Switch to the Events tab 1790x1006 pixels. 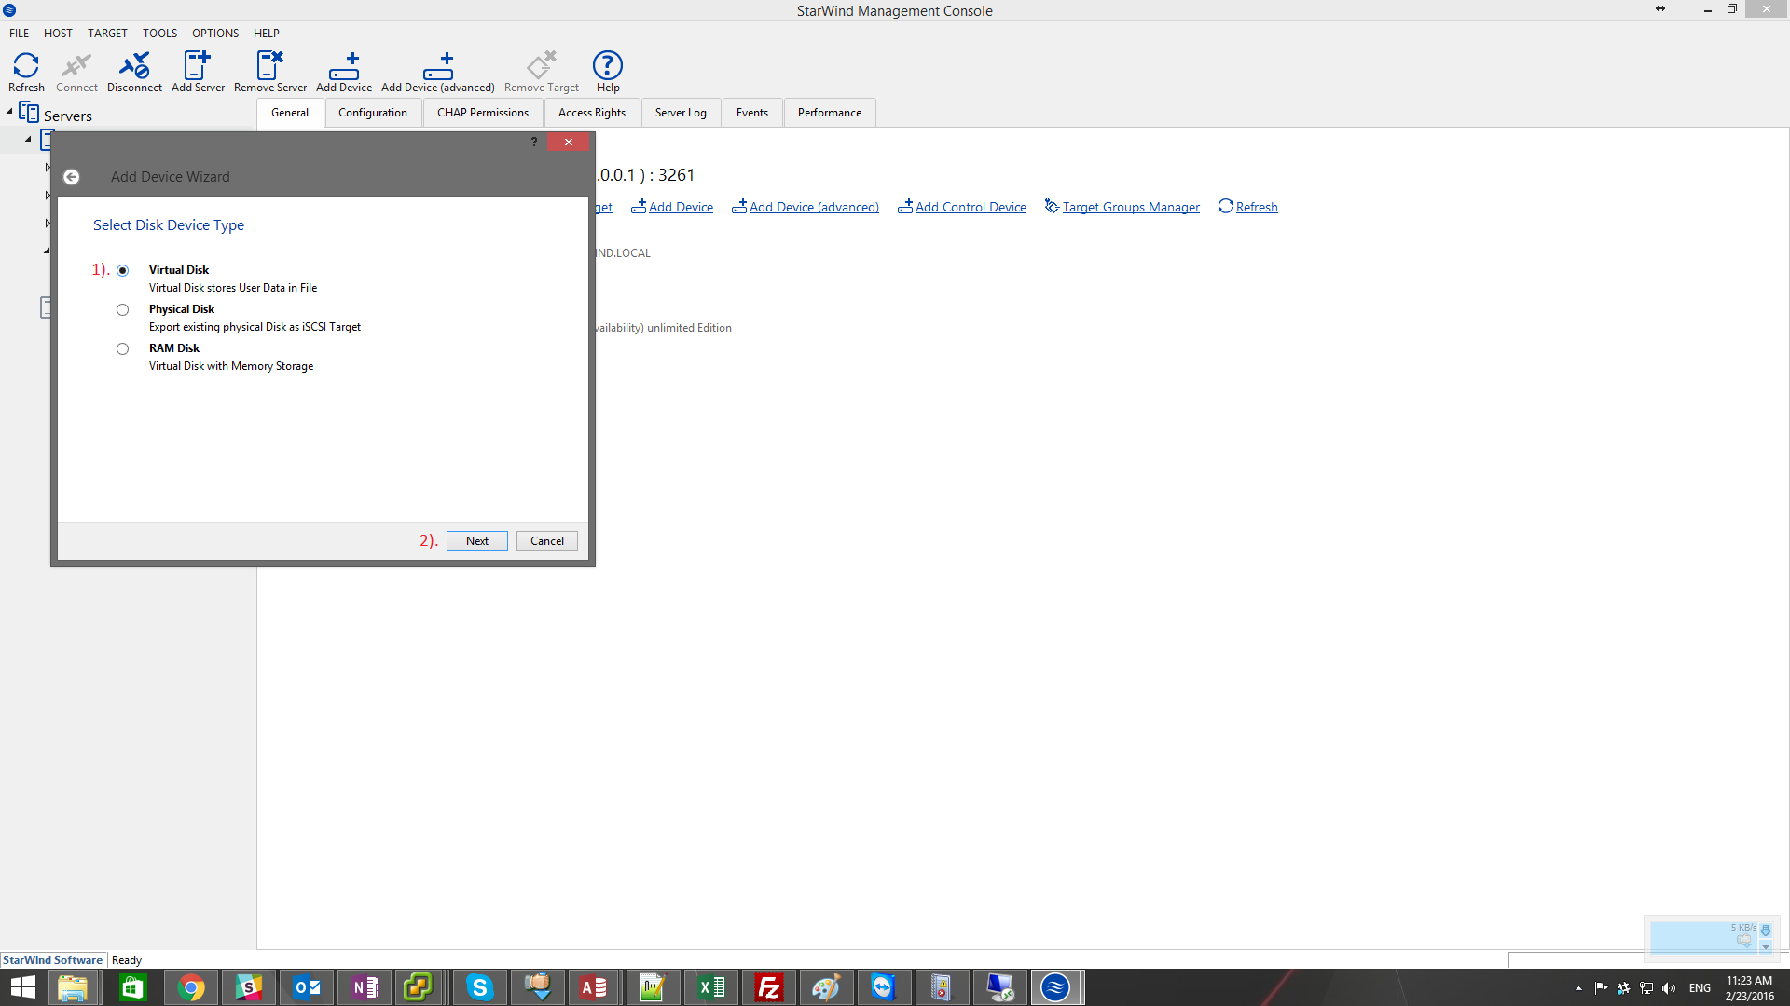point(752,113)
